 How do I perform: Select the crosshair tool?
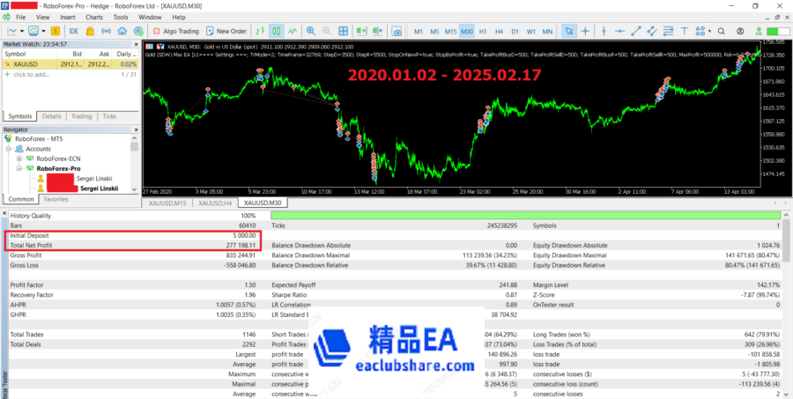tap(586, 32)
